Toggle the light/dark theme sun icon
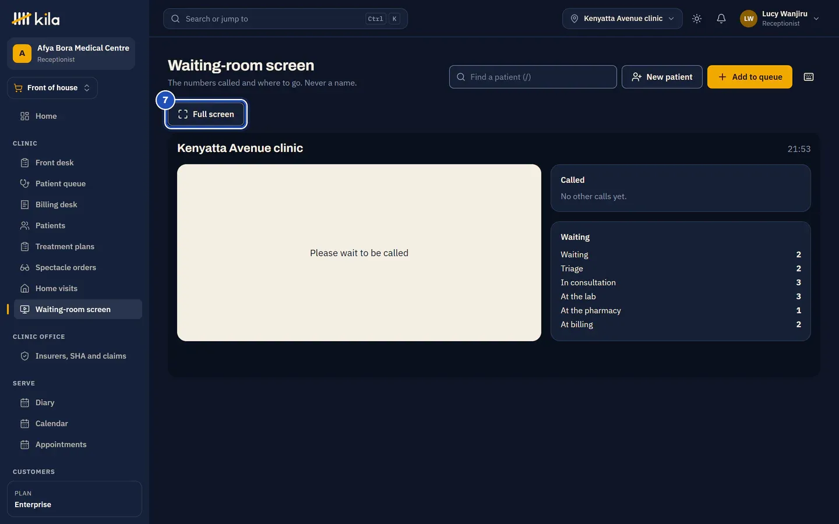839x524 pixels. [x=697, y=19]
